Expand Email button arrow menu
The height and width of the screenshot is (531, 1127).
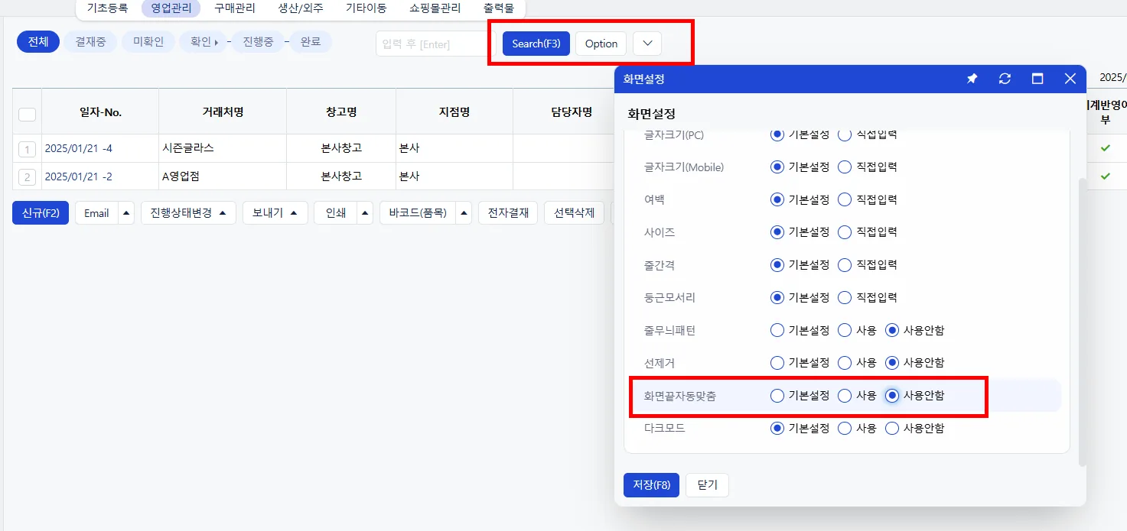(127, 213)
